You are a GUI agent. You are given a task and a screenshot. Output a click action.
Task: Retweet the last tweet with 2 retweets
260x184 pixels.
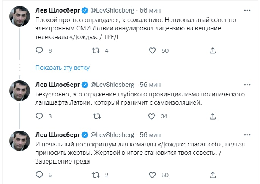coord(96,175)
